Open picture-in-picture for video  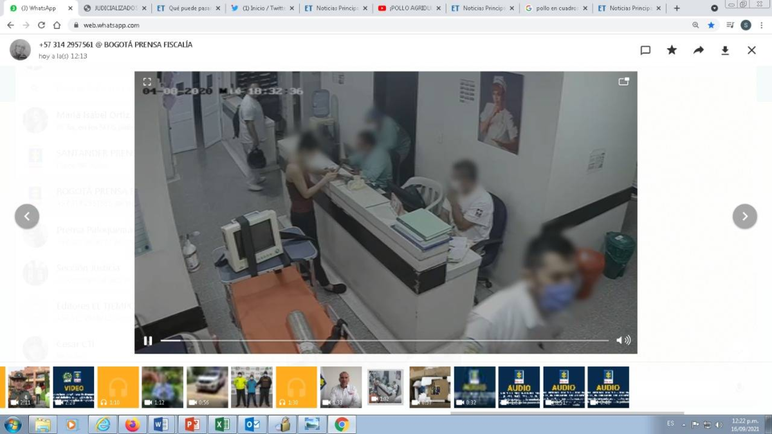click(623, 82)
